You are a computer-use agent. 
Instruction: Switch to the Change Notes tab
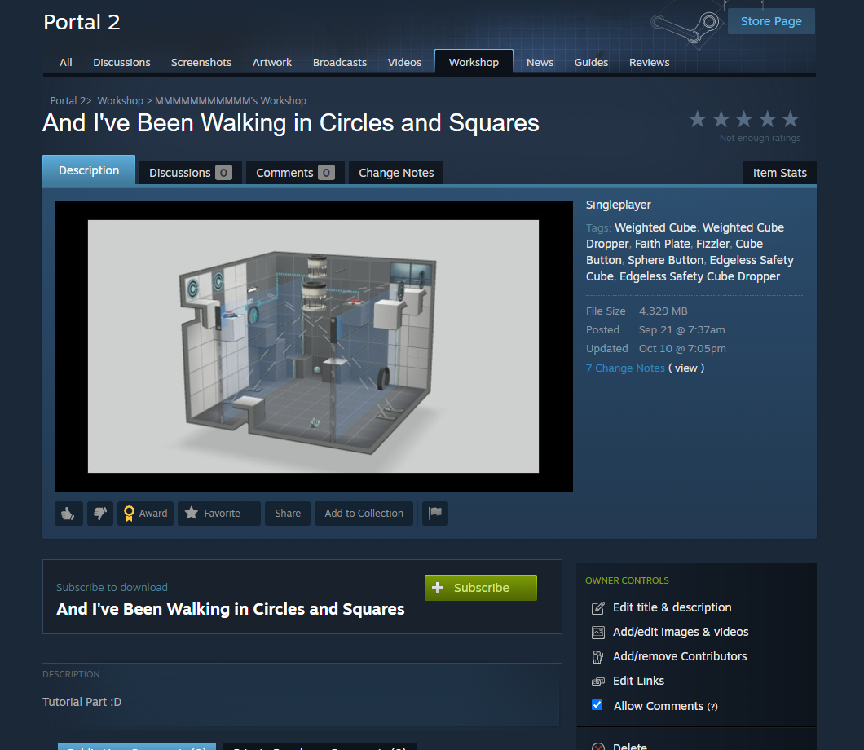[395, 172]
